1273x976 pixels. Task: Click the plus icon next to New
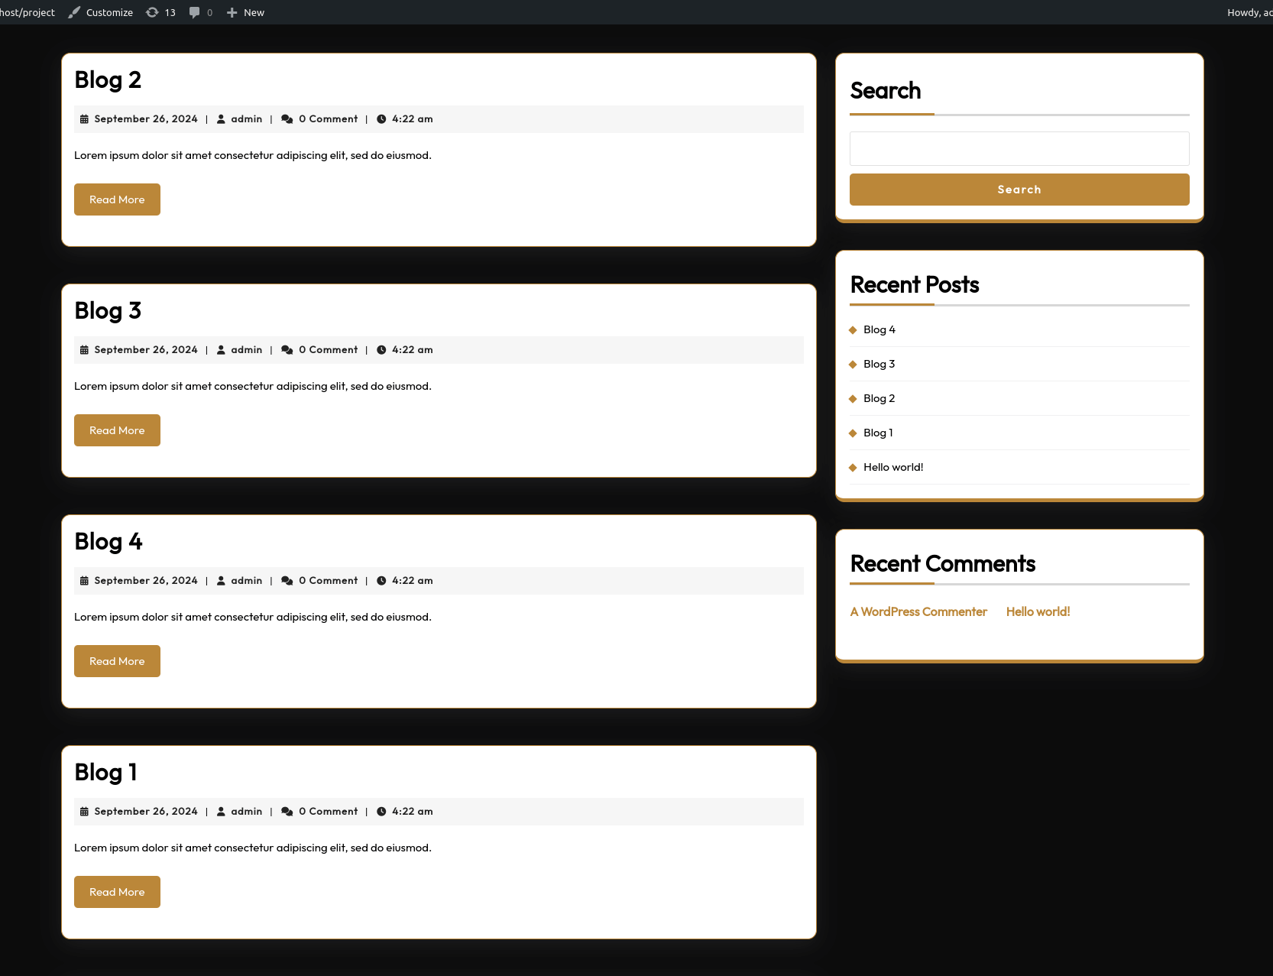[x=232, y=12]
